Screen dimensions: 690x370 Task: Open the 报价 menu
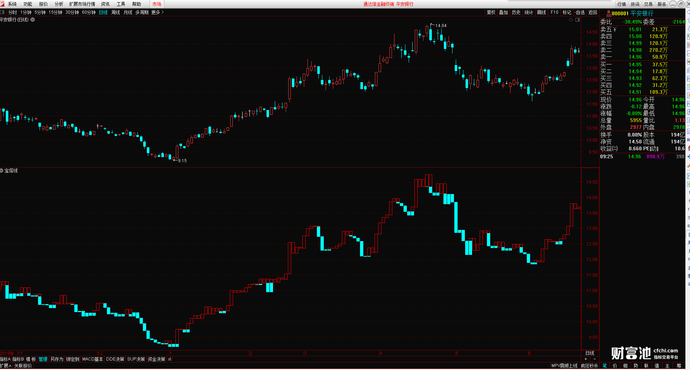tap(43, 4)
